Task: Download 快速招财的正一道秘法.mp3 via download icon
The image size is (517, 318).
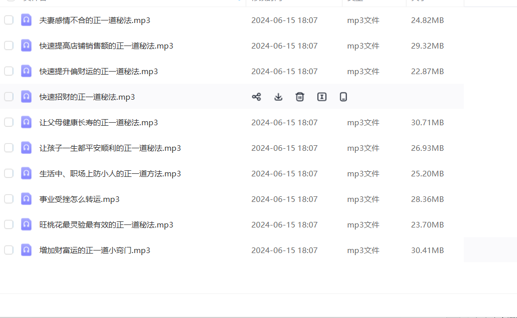Action: click(x=278, y=97)
